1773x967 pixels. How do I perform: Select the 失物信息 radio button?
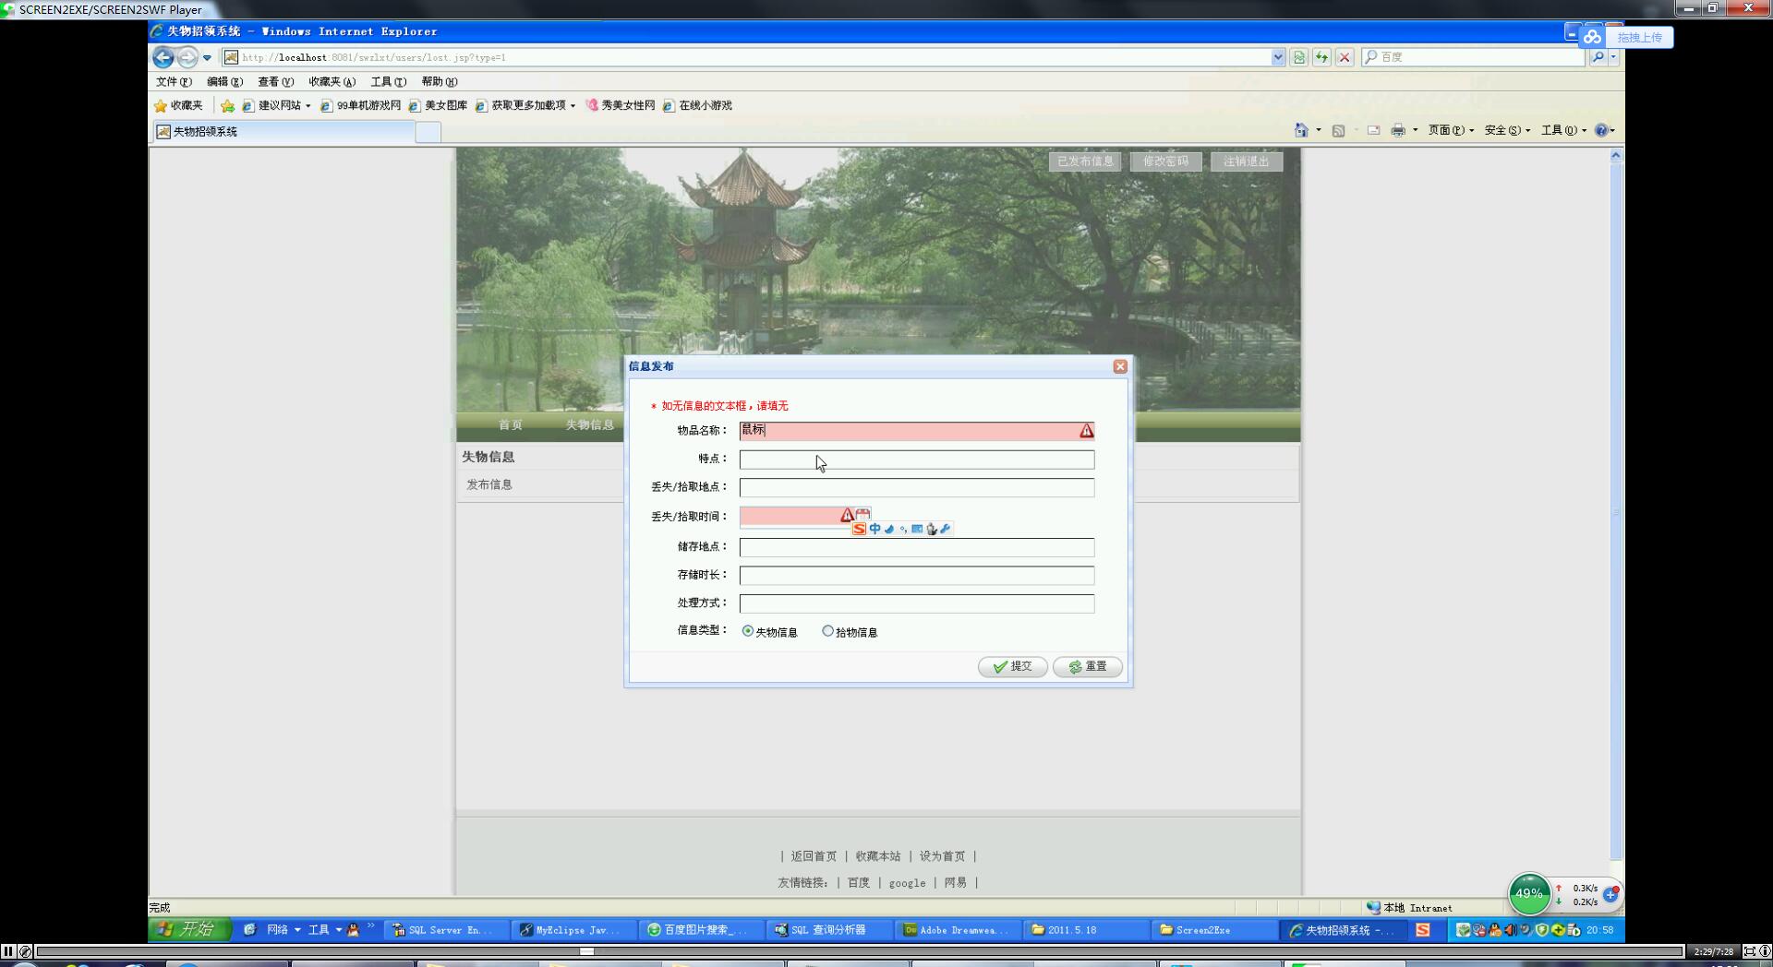(748, 631)
